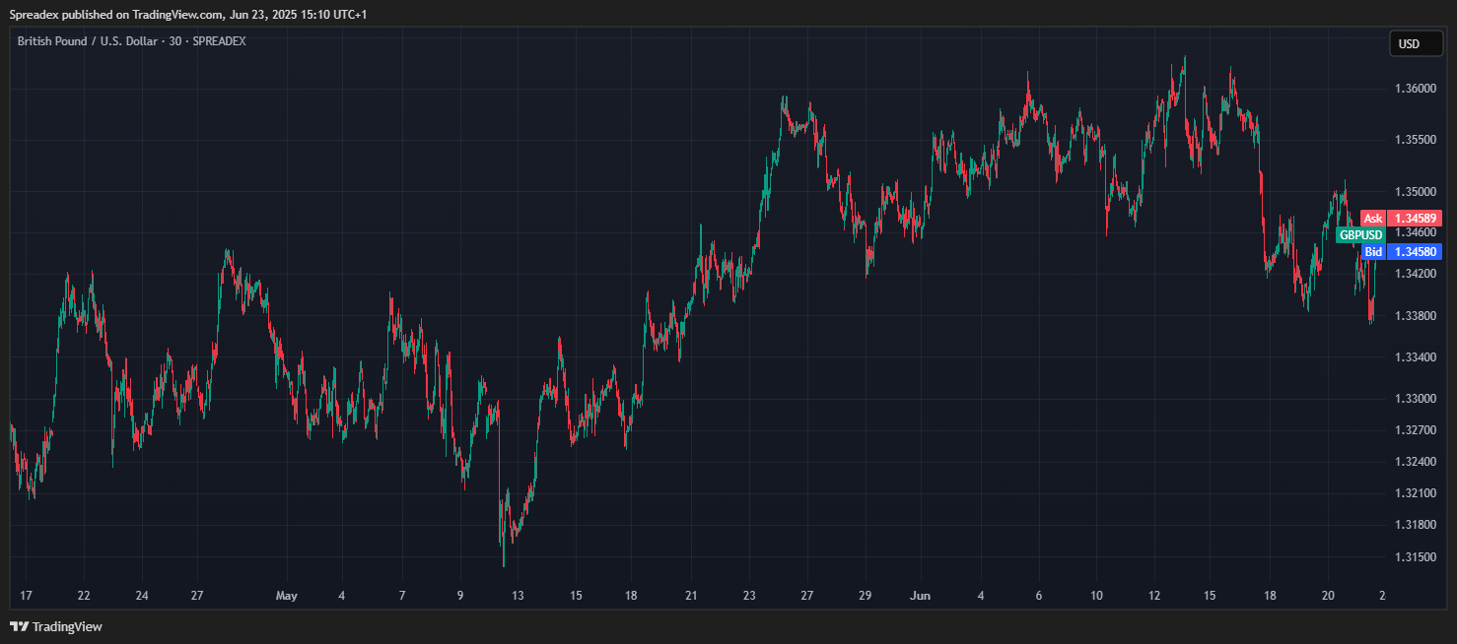
Task: Click the 7 date on time axis
Action: point(401,596)
